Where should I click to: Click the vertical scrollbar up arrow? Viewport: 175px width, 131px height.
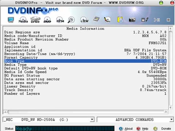tap(170, 28)
